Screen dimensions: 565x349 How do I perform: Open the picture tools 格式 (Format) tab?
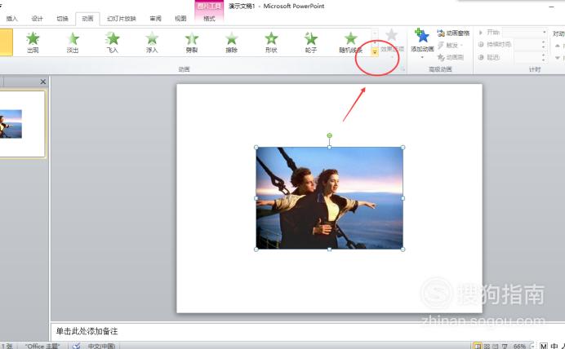(209, 19)
